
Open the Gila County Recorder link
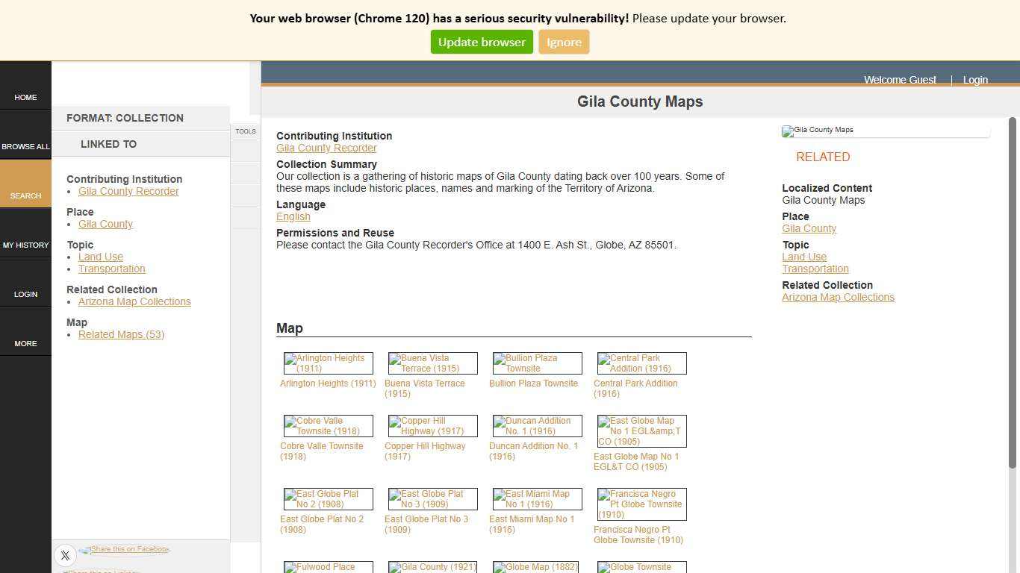click(x=326, y=148)
